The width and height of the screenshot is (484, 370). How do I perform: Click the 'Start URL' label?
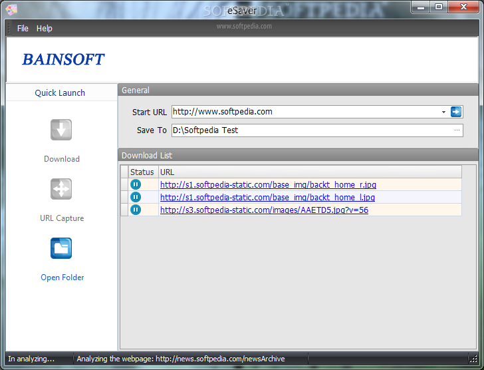click(150, 112)
